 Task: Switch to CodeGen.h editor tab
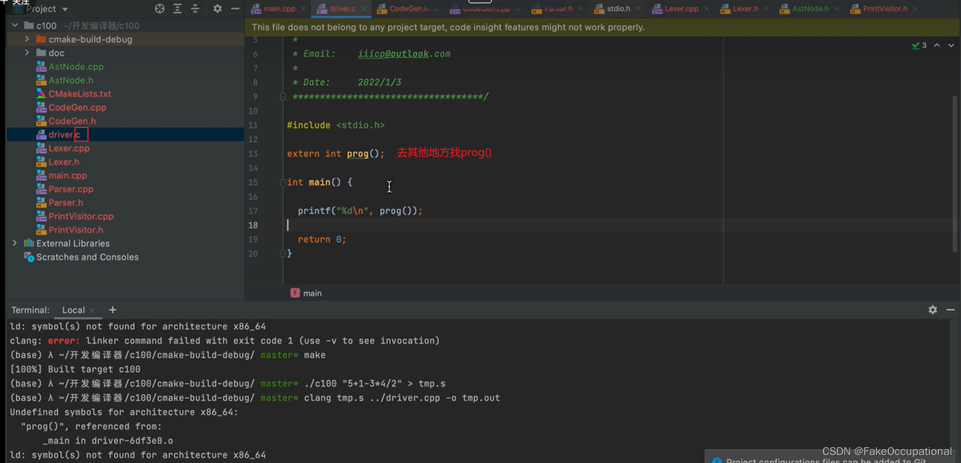tap(409, 9)
